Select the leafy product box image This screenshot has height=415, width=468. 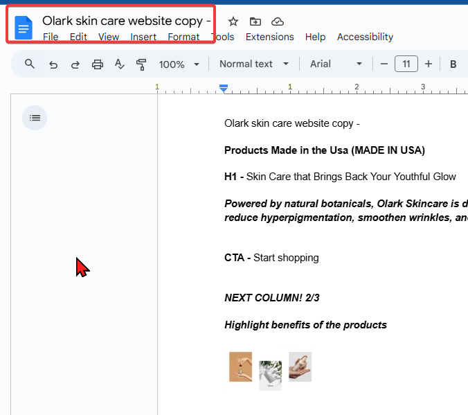pyautogui.click(x=271, y=375)
